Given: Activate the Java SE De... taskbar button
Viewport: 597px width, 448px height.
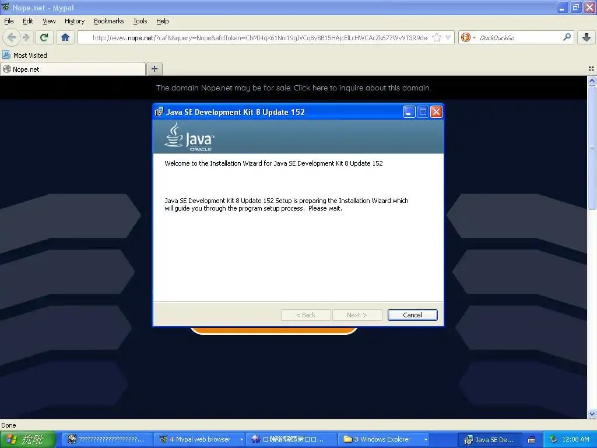Looking at the screenshot, I should click(x=489, y=439).
